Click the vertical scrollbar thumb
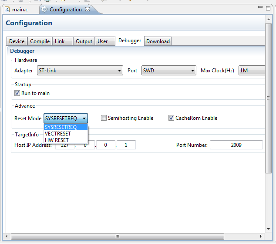 click(x=269, y=98)
